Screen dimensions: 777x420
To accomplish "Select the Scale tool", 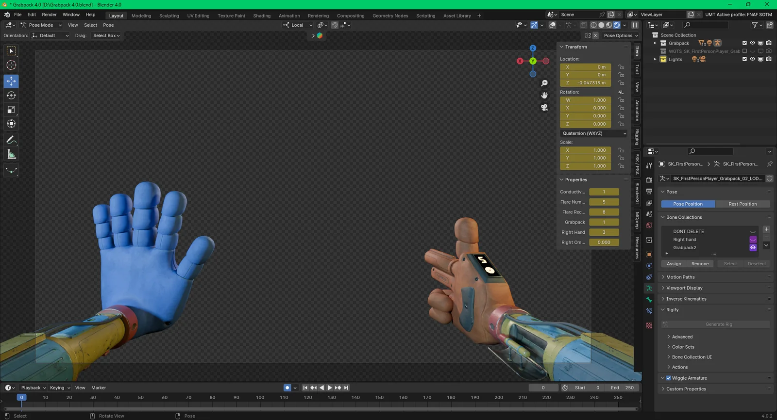I will tap(11, 110).
